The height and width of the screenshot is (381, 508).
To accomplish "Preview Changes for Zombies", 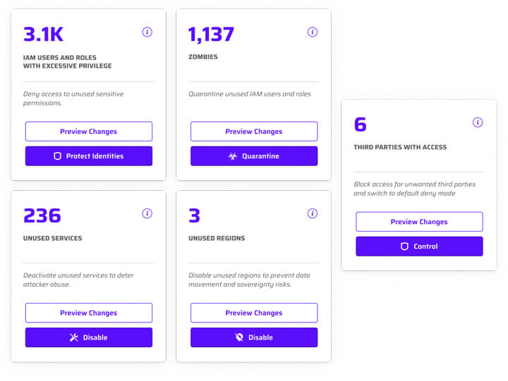I will click(x=254, y=132).
